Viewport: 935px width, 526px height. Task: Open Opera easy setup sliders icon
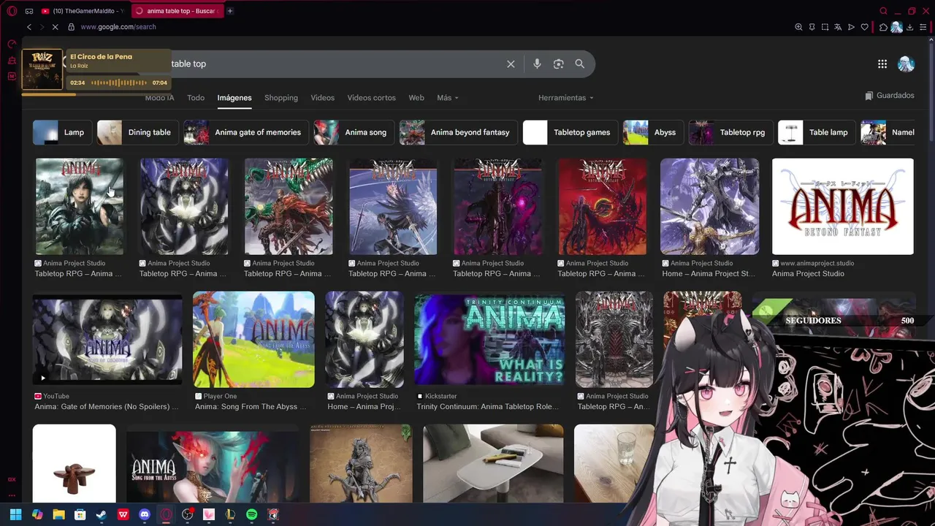pos(923,27)
